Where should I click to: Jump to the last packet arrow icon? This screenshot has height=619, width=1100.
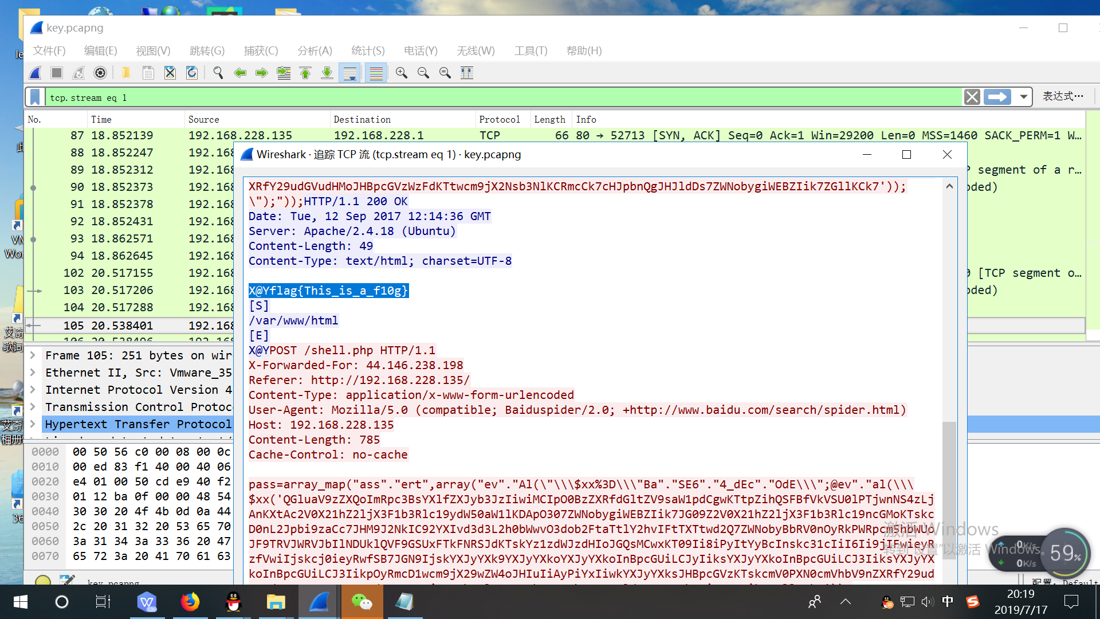point(327,73)
